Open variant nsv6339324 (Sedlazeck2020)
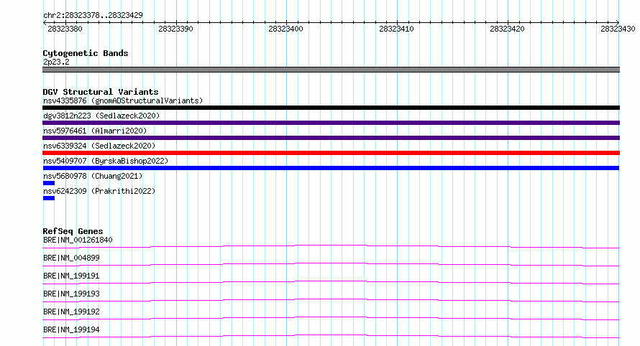 99,146
